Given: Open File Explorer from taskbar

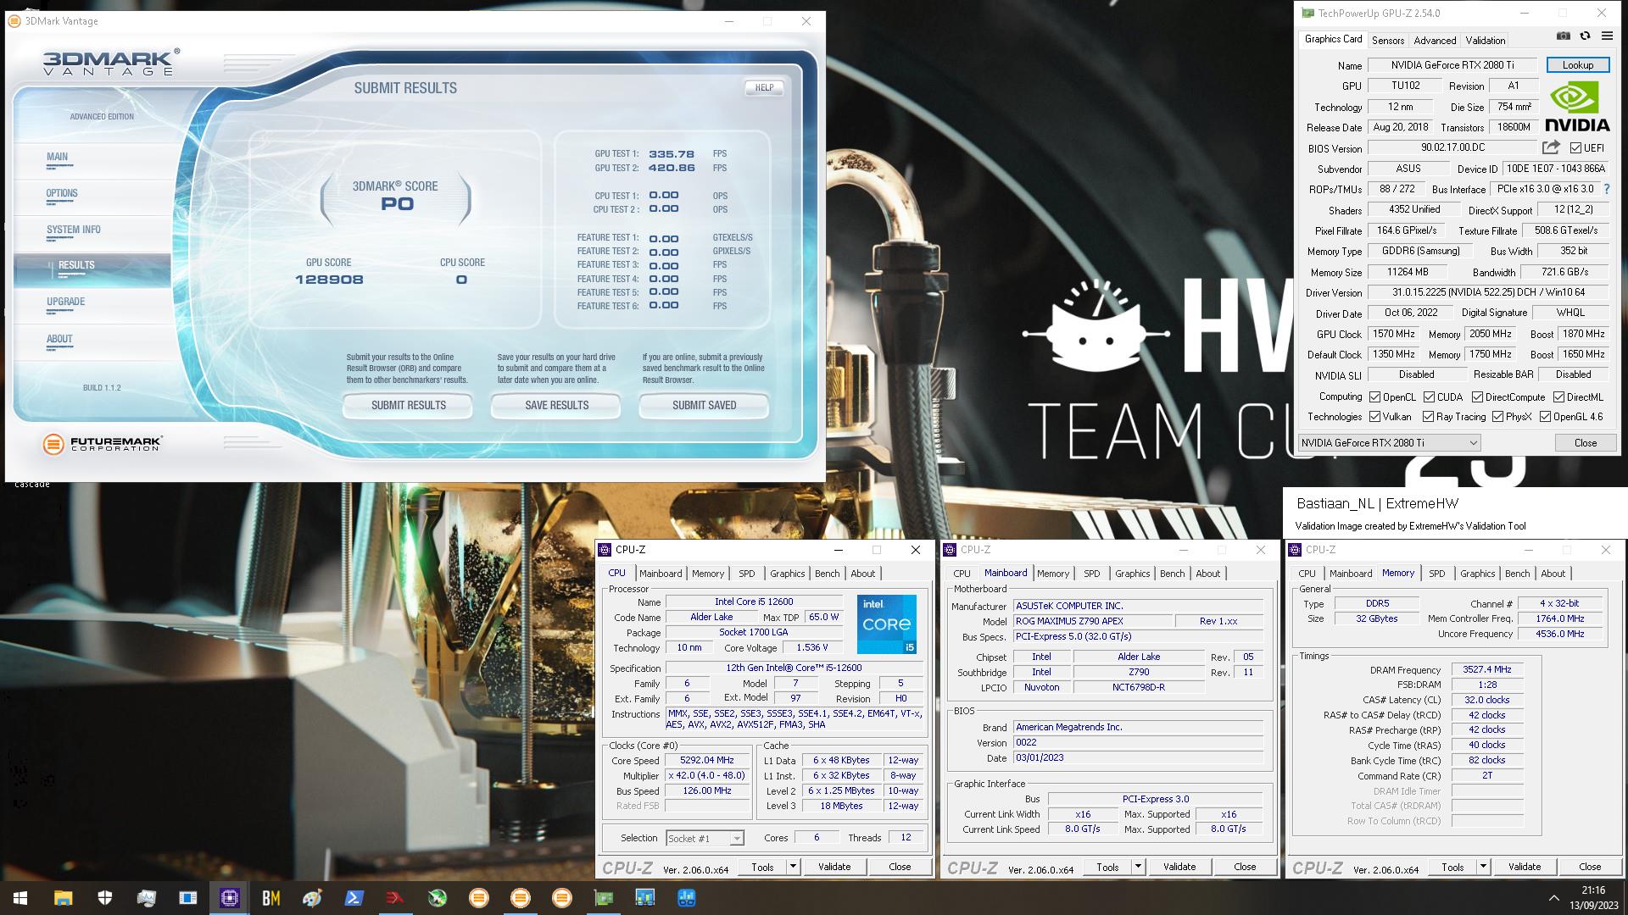Looking at the screenshot, I should (x=63, y=898).
